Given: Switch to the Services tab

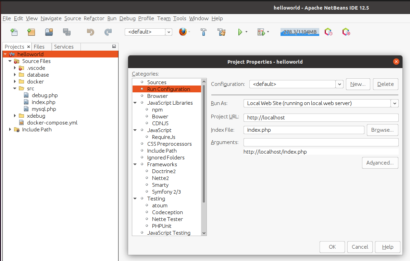Looking at the screenshot, I should point(64,47).
